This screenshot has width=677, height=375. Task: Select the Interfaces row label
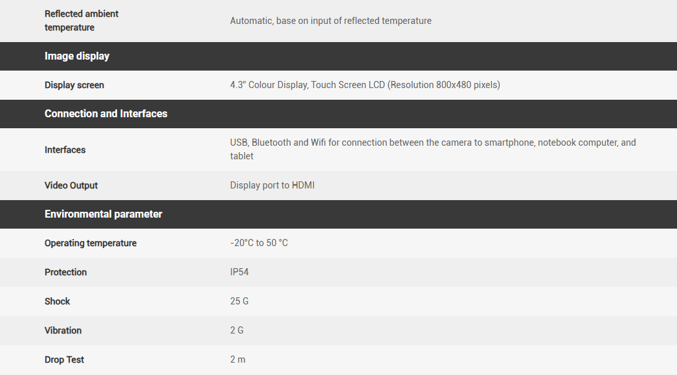(65, 150)
